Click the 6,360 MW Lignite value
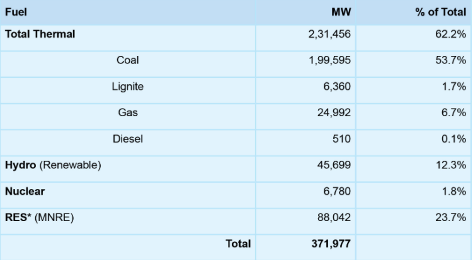The height and width of the screenshot is (260, 473). tap(337, 87)
